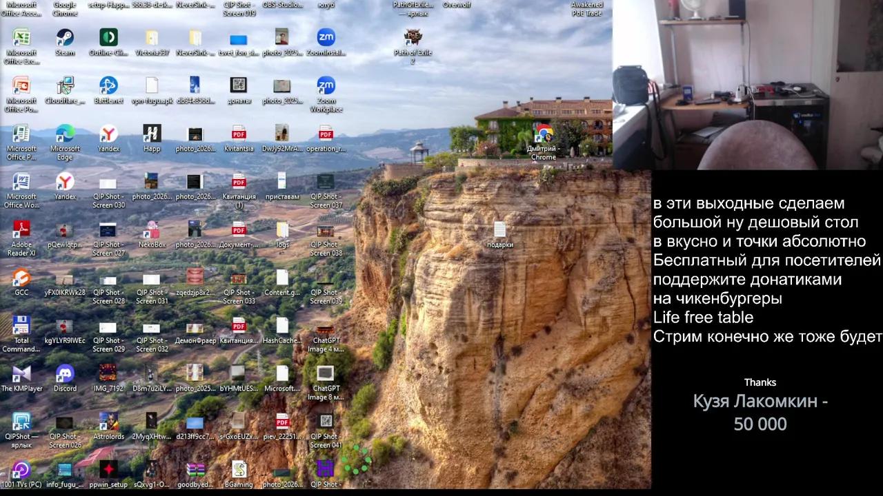Click the 'Life free table' text line
The width and height of the screenshot is (883, 496).
(x=703, y=318)
